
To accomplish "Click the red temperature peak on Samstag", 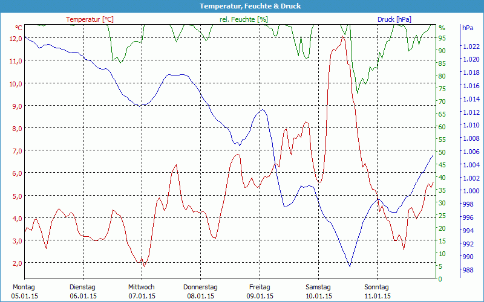I will [343, 37].
